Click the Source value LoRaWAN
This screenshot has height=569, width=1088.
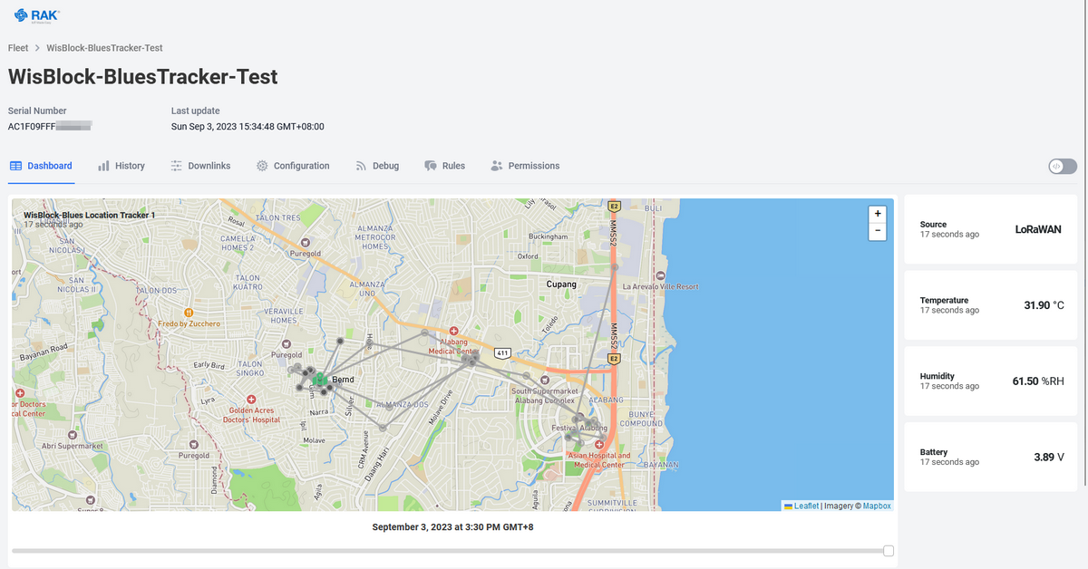click(1038, 229)
